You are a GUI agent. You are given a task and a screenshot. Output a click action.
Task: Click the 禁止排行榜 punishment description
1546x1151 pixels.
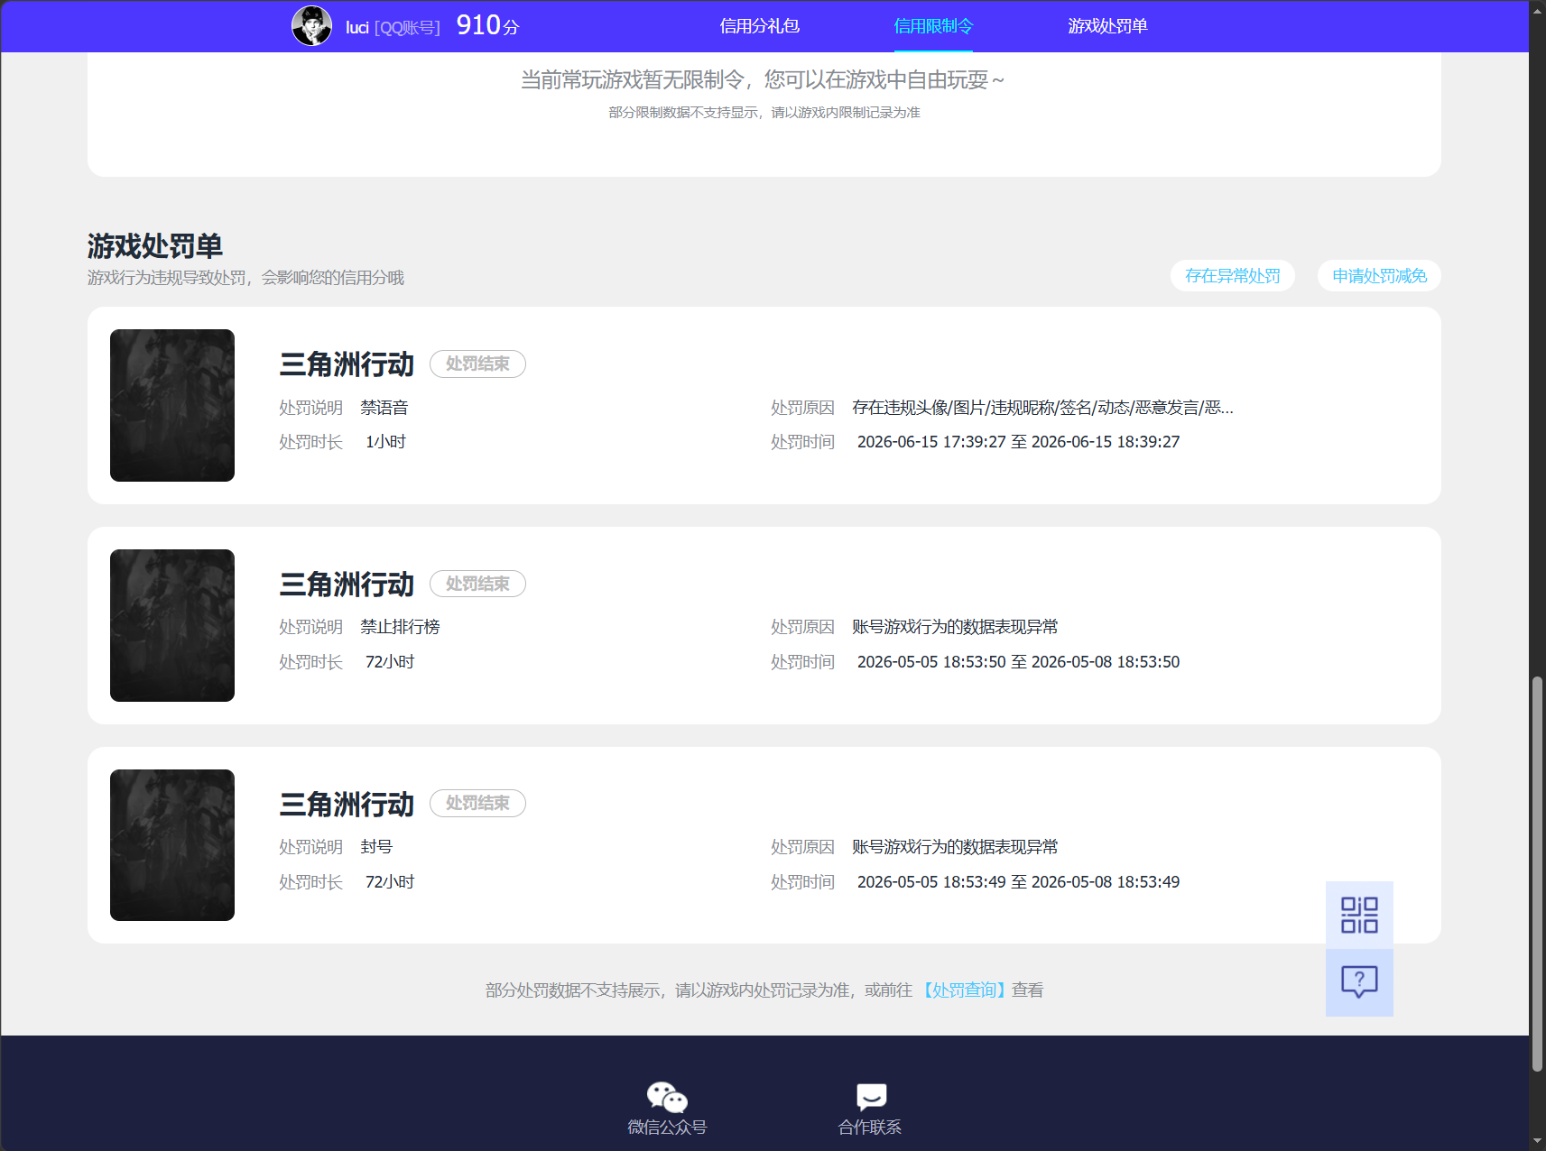[x=400, y=627]
